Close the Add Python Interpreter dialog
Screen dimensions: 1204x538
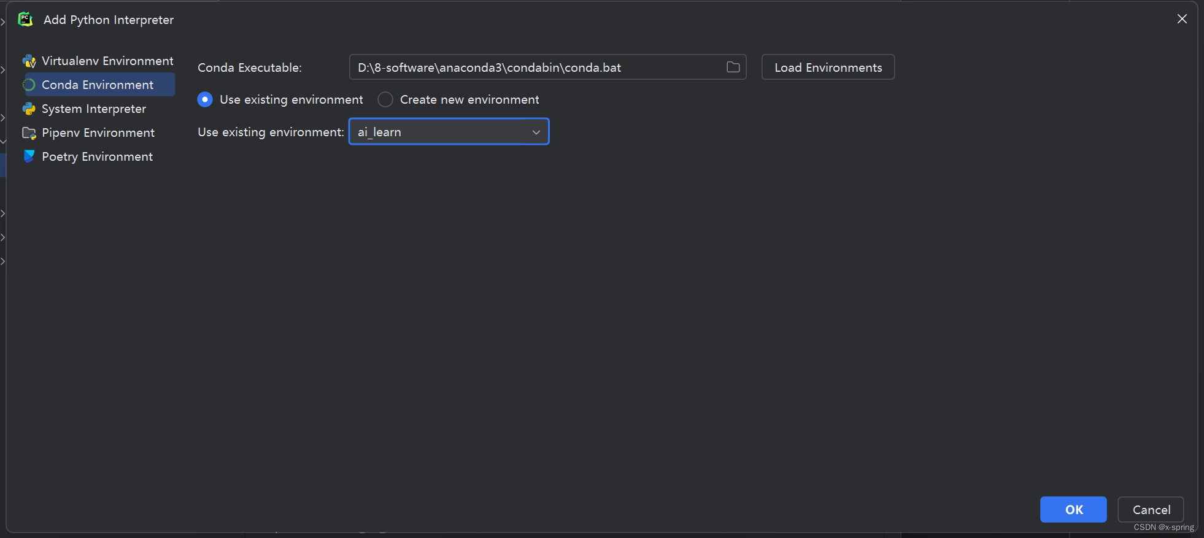click(x=1182, y=19)
